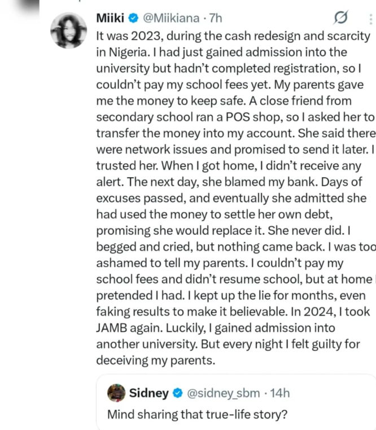Click Miiki's blue verified badge
Viewport: 376px width, 430px height.
tap(133, 19)
